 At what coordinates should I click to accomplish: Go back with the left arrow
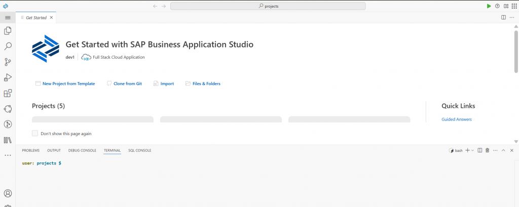pos(155,6)
